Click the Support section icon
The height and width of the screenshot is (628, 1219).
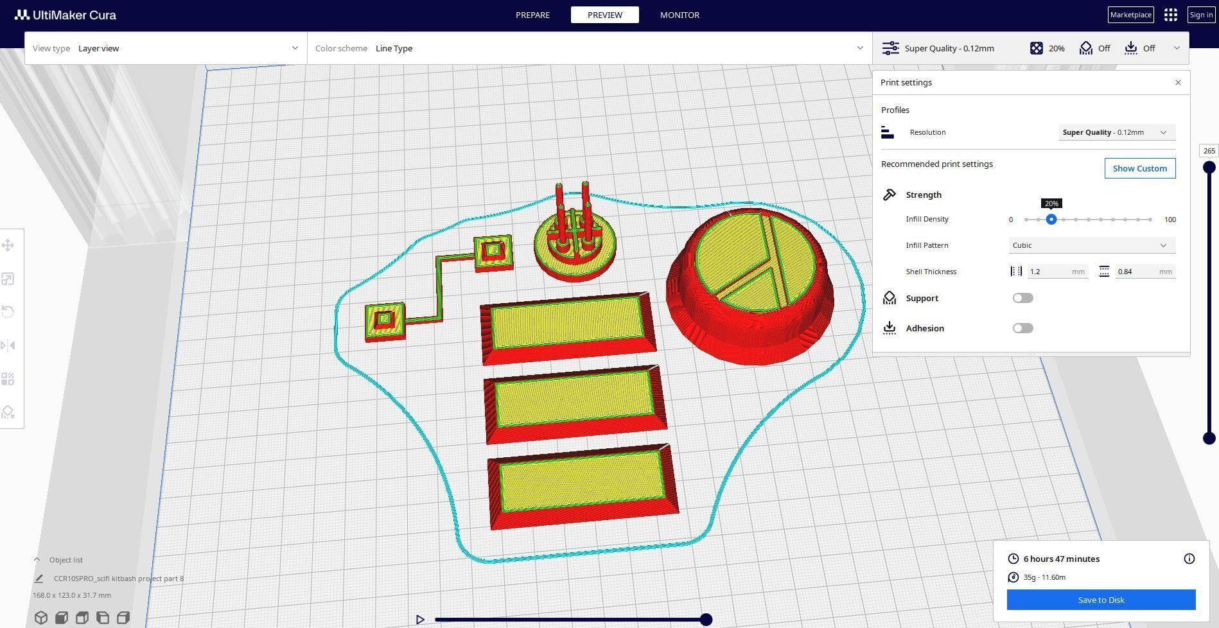pos(890,298)
